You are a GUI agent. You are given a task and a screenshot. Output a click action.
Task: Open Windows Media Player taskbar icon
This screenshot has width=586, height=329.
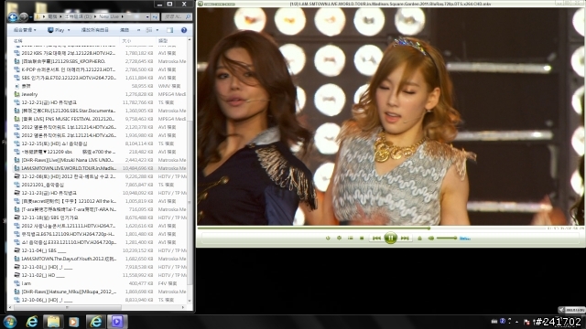pos(73,322)
